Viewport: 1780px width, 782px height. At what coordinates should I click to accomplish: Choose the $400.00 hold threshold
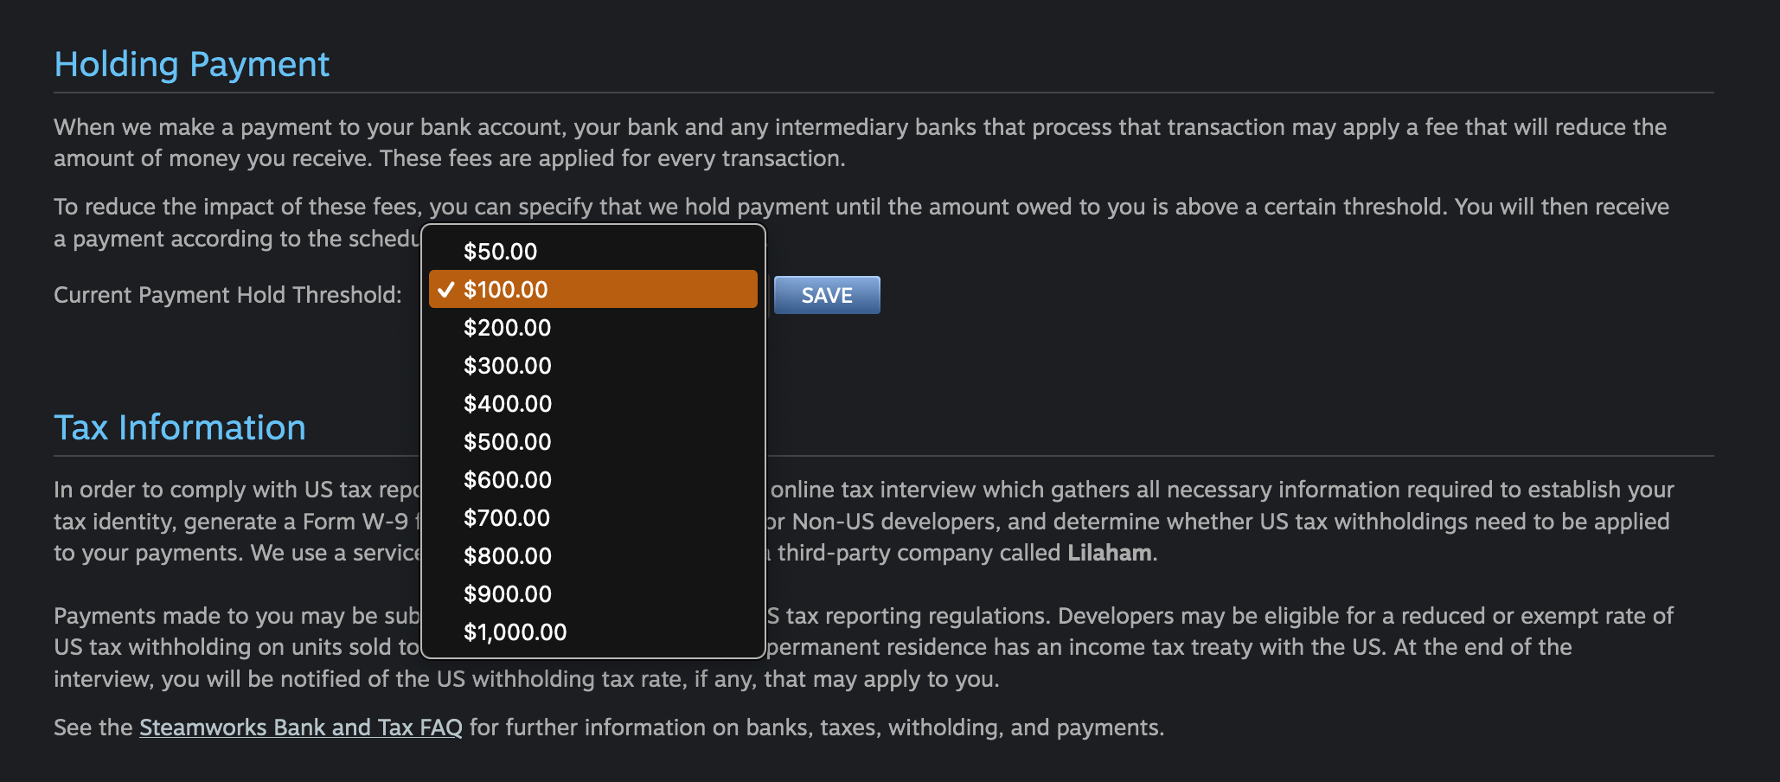point(508,404)
